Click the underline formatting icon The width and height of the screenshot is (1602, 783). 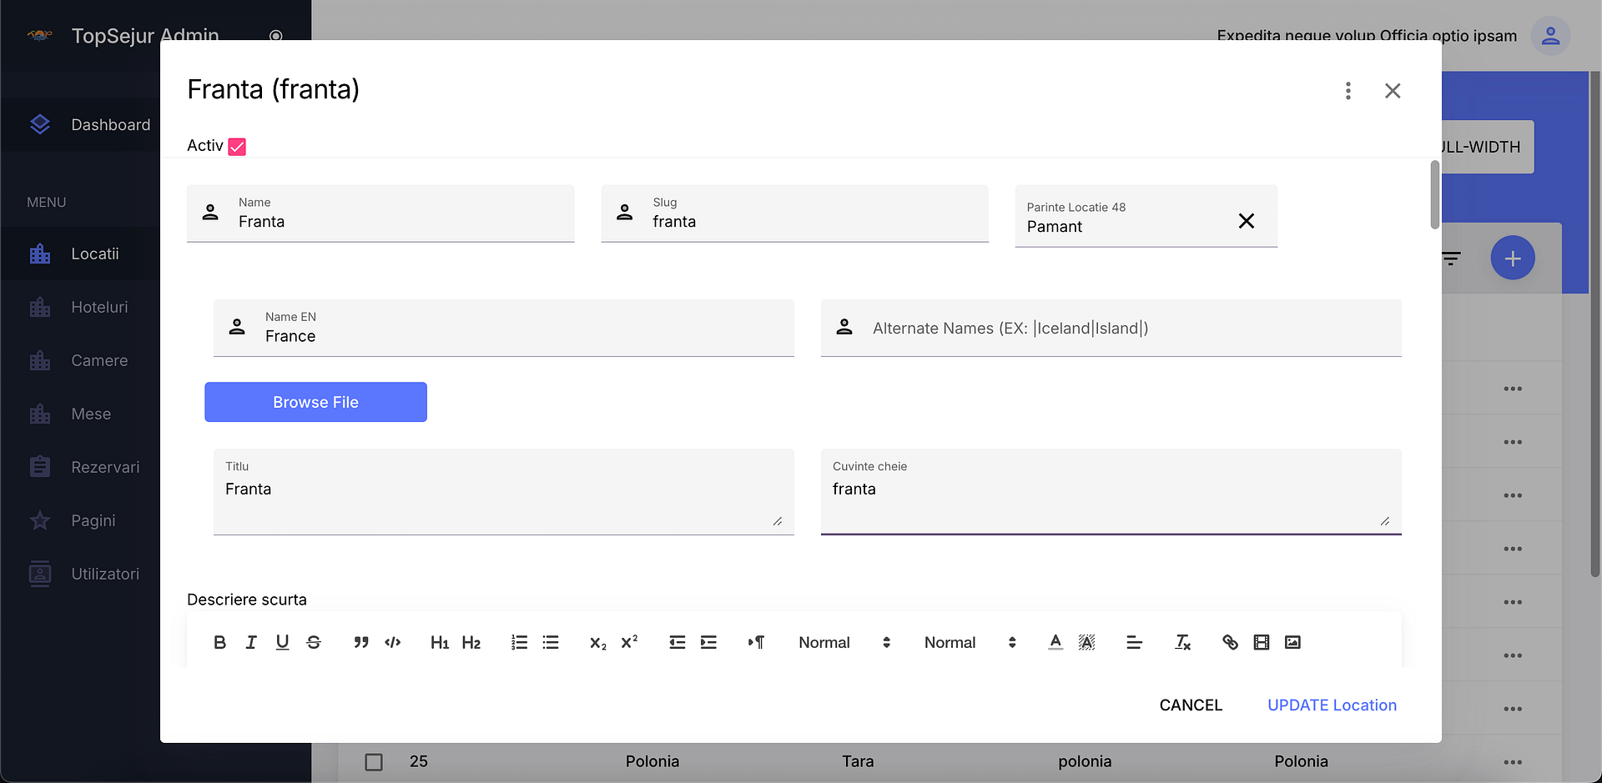coord(282,642)
